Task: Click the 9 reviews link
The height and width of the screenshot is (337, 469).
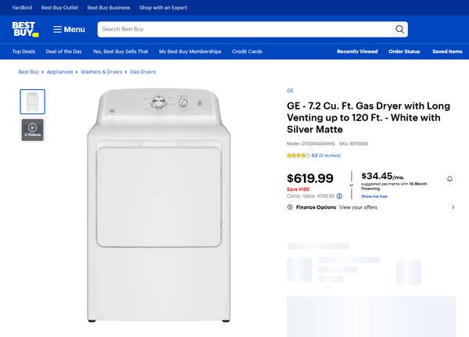Action: 330,156
